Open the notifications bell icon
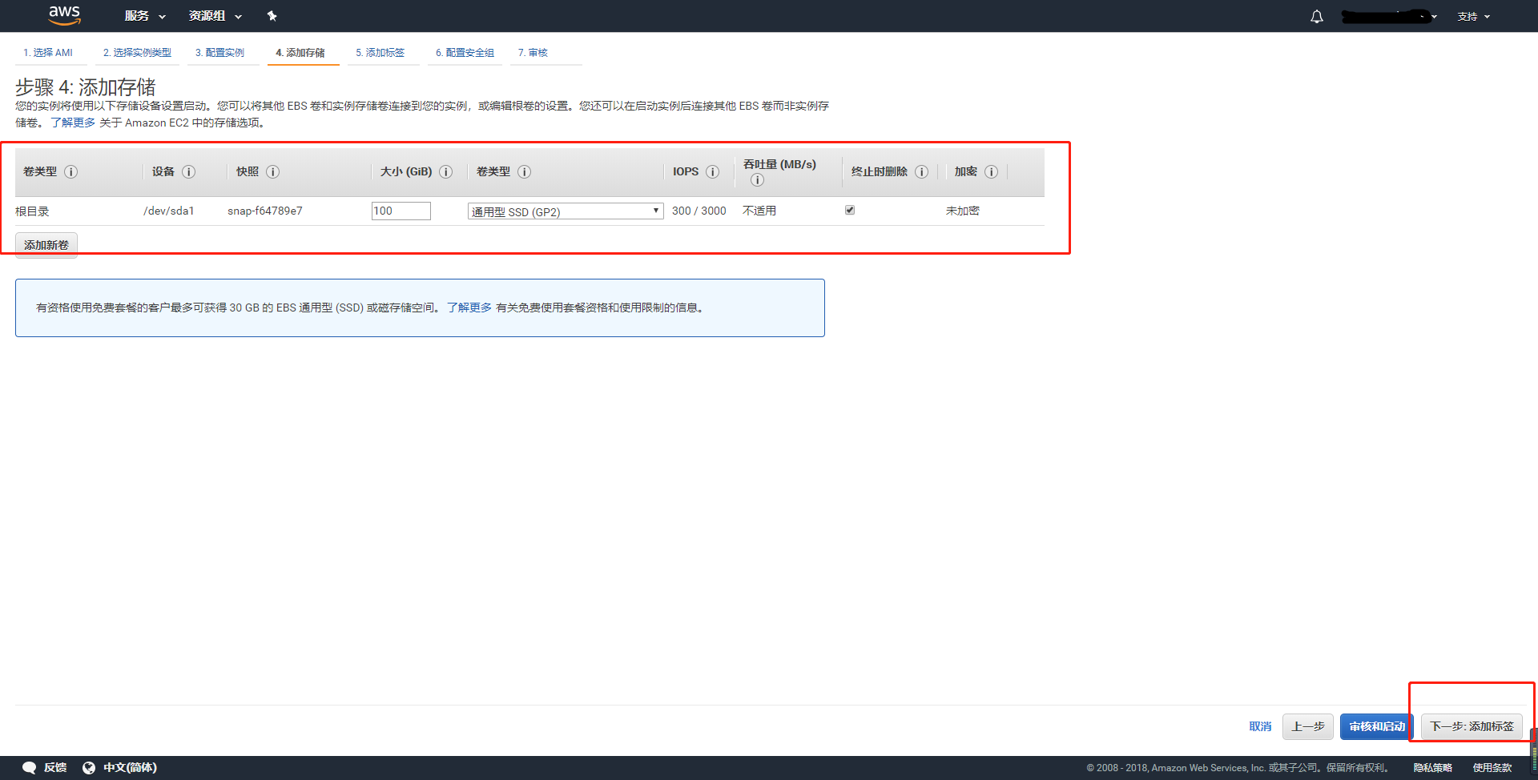This screenshot has width=1538, height=780. point(1317,17)
